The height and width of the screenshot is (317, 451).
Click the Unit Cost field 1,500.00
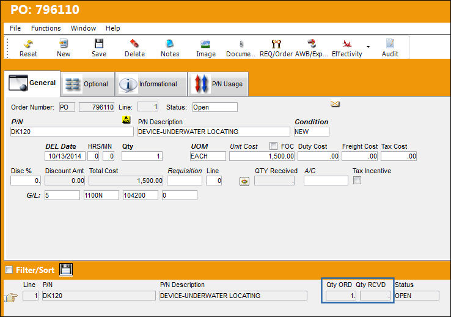click(x=262, y=156)
